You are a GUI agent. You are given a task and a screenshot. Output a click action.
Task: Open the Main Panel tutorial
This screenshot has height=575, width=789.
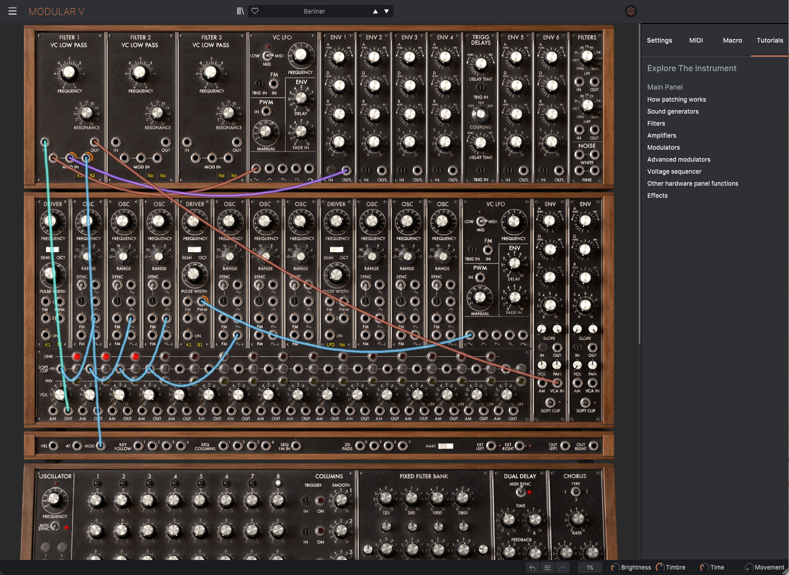(x=665, y=87)
